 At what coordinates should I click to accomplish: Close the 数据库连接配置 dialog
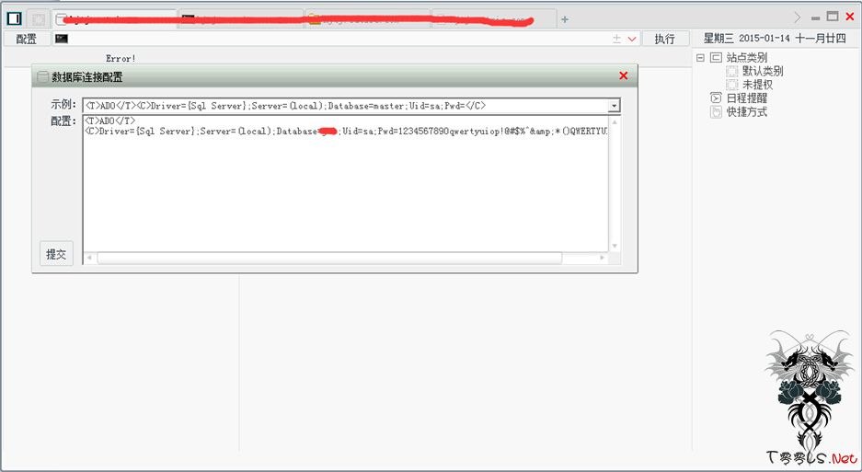[624, 75]
